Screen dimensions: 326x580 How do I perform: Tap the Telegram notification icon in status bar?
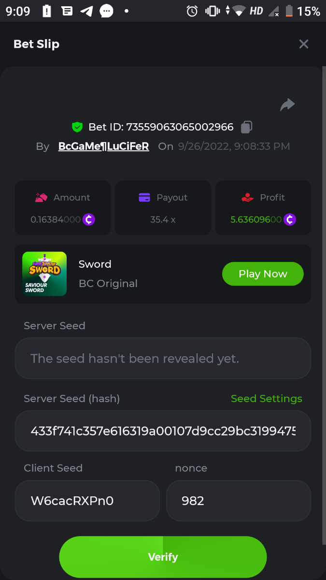[86, 11]
